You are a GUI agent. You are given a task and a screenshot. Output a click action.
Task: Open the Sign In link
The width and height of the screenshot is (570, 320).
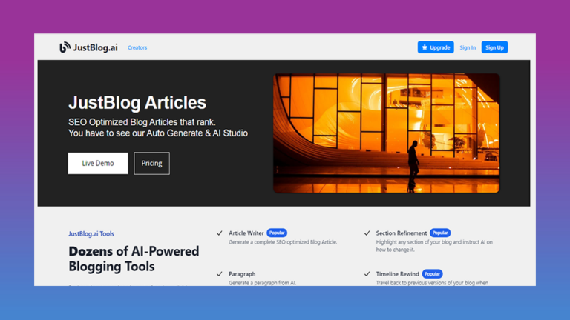tap(468, 47)
